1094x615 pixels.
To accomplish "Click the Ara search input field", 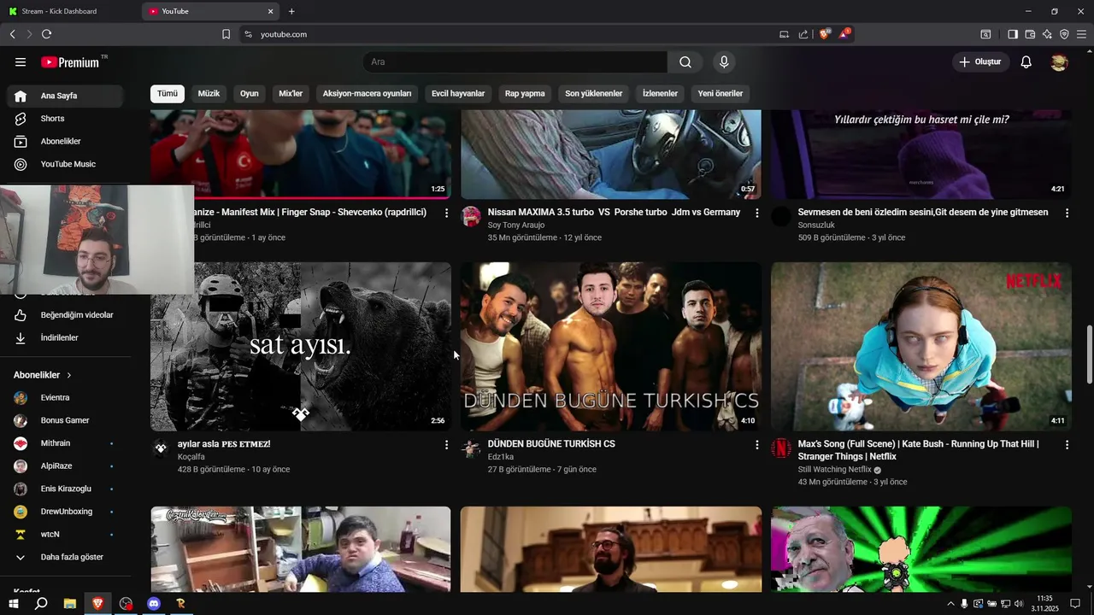I will pos(515,62).
